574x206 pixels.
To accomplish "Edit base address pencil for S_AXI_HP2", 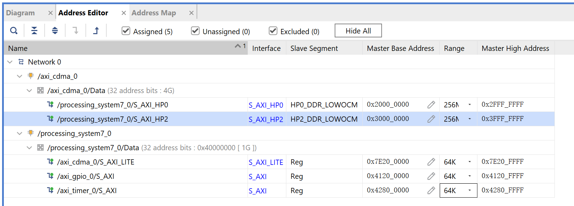I will coord(431,119).
